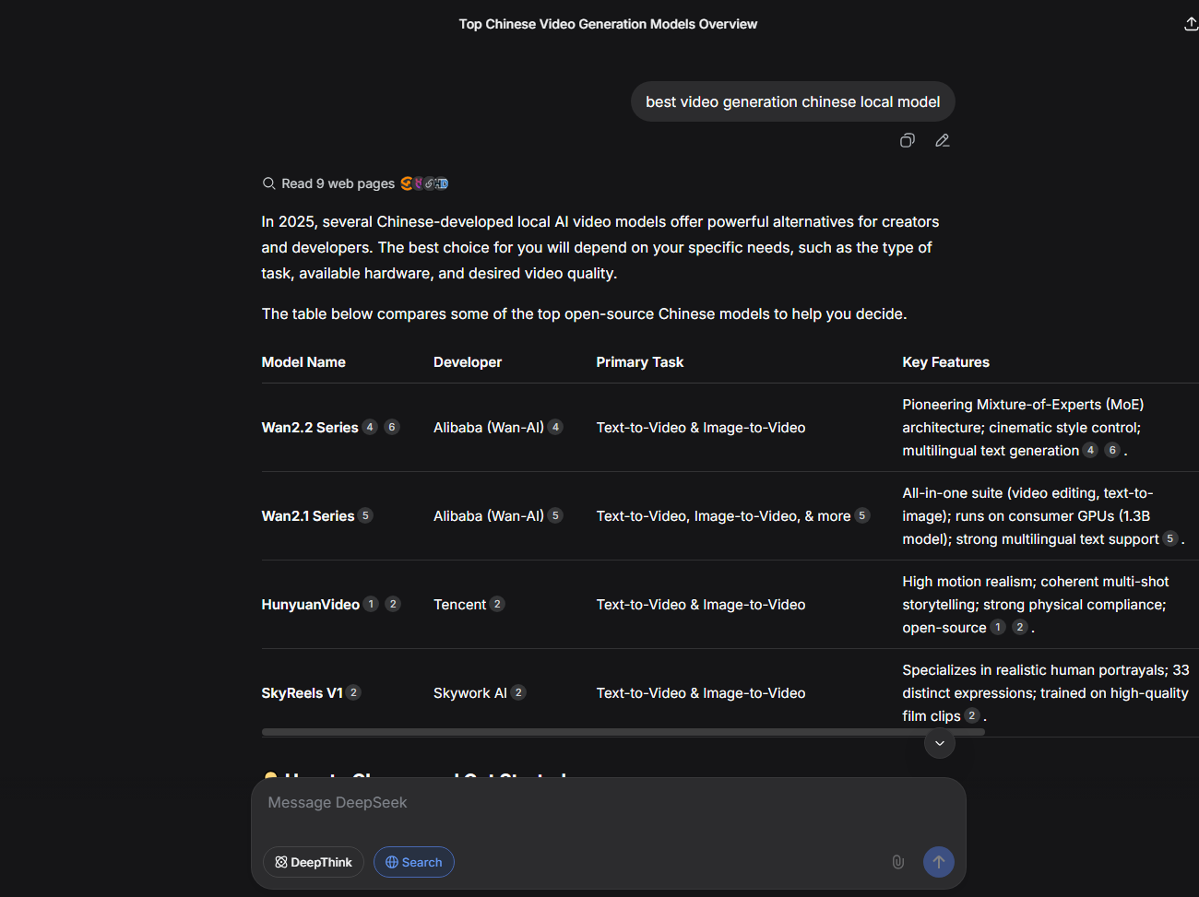Click the paragraph starting In 2025, several Chinese-developed
This screenshot has height=897, width=1199.
600,247
